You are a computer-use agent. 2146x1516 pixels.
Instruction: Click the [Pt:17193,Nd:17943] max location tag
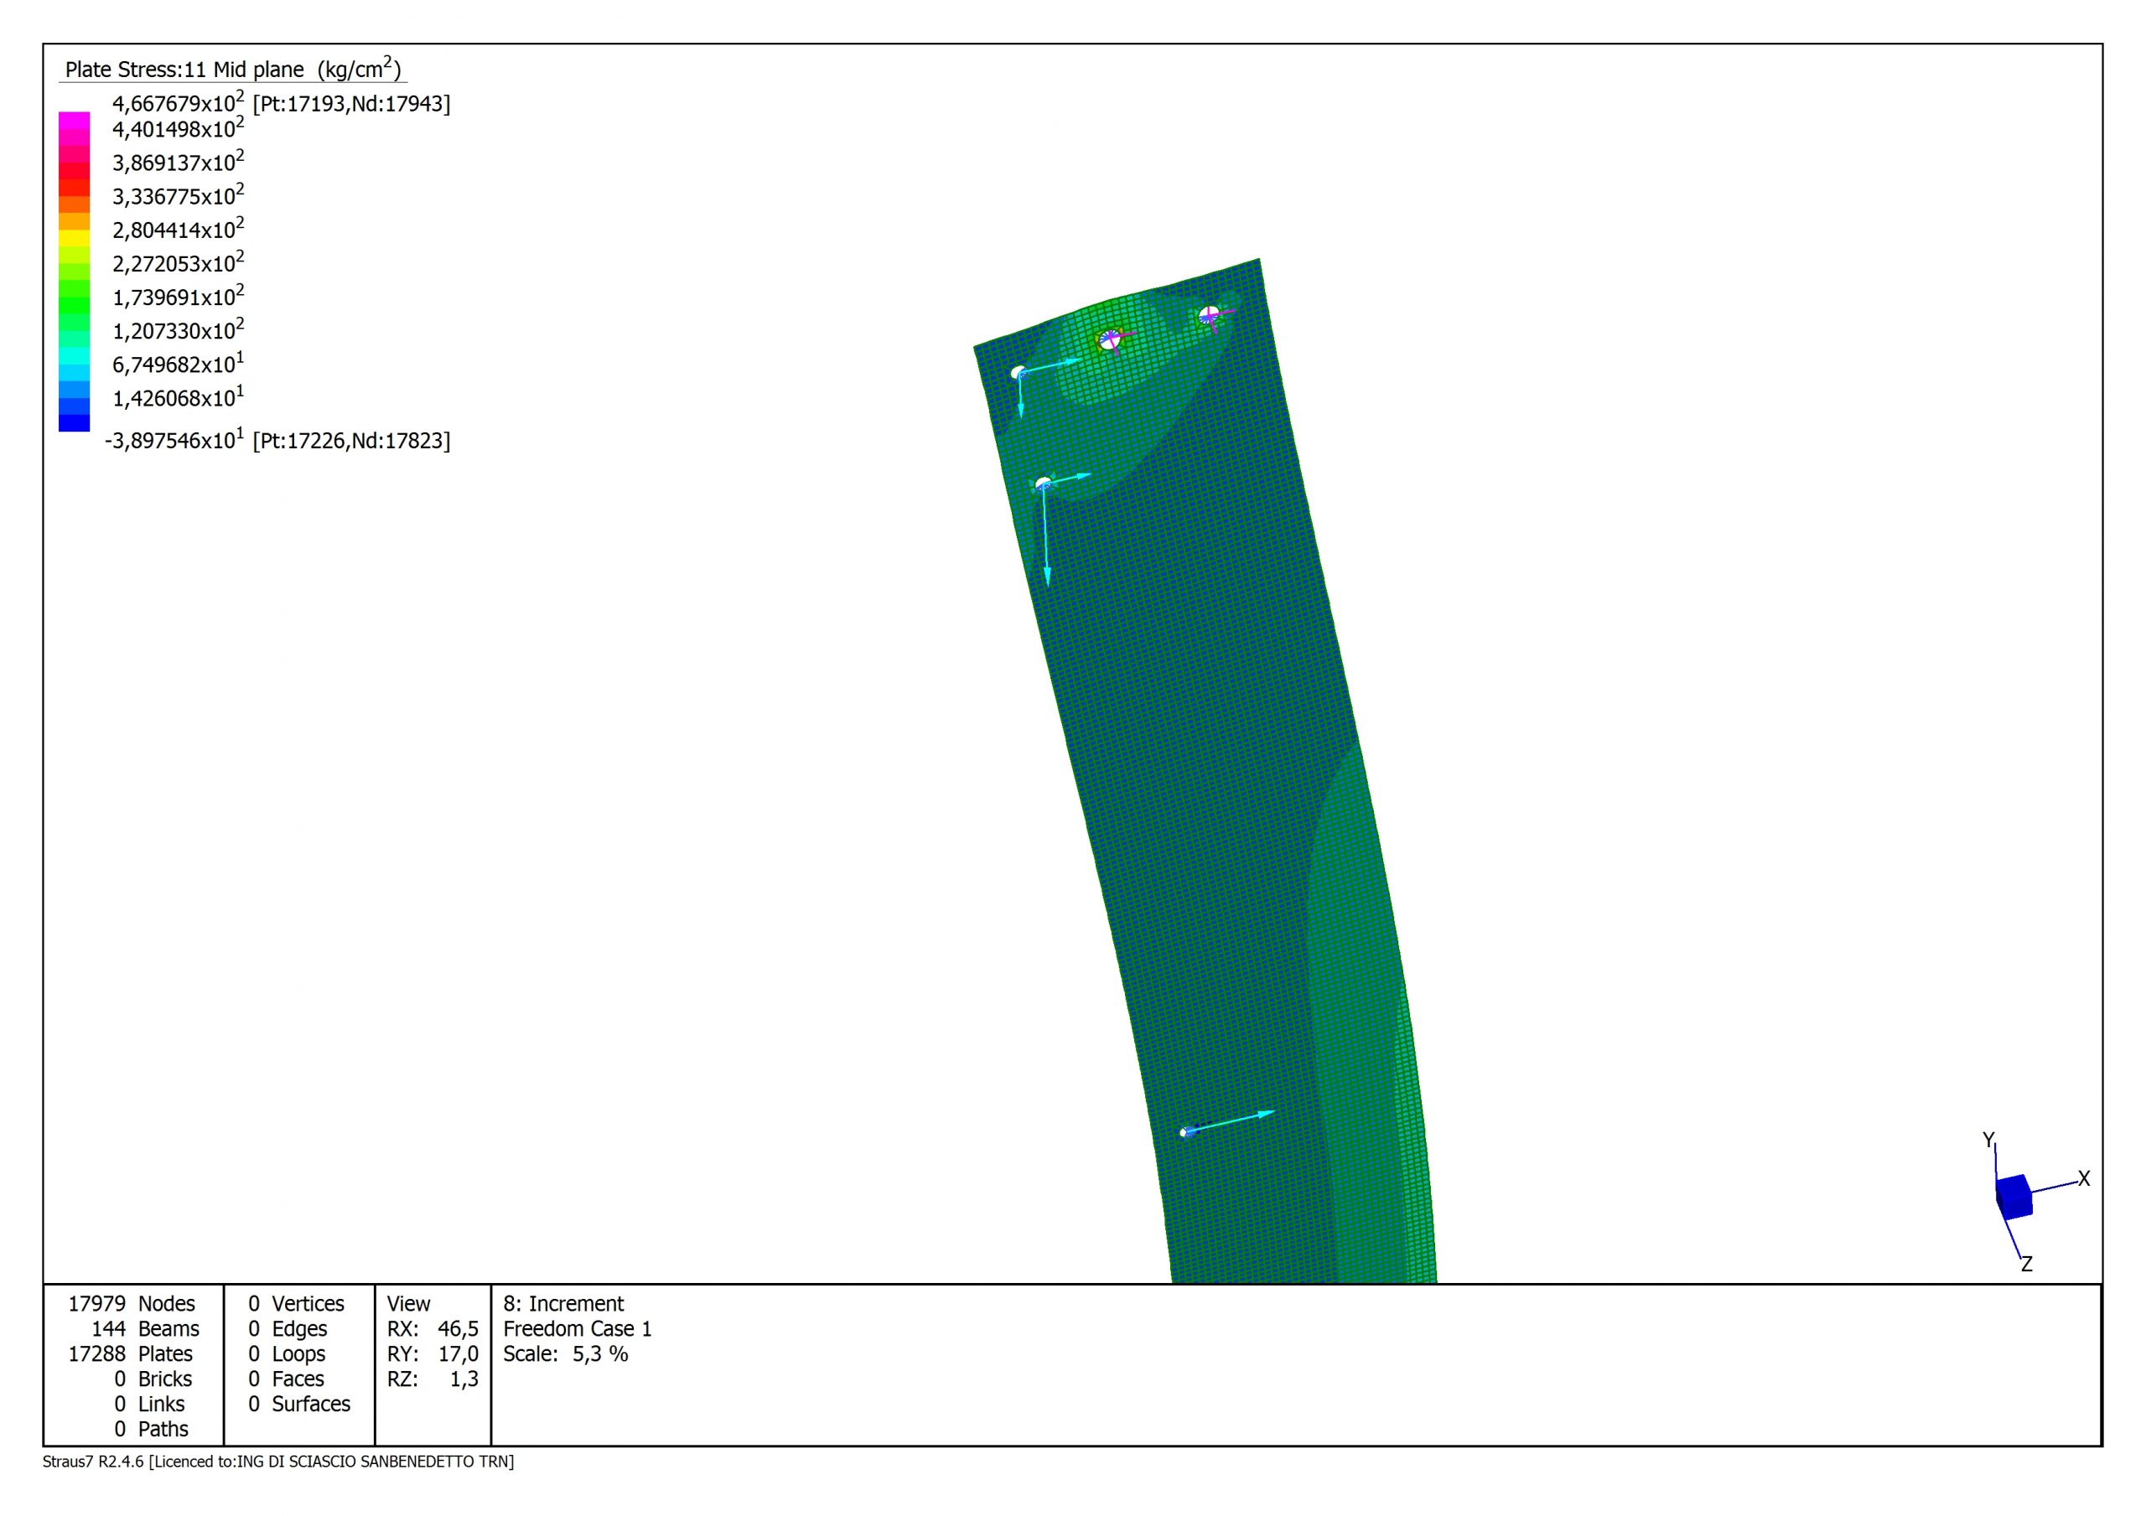351,104
